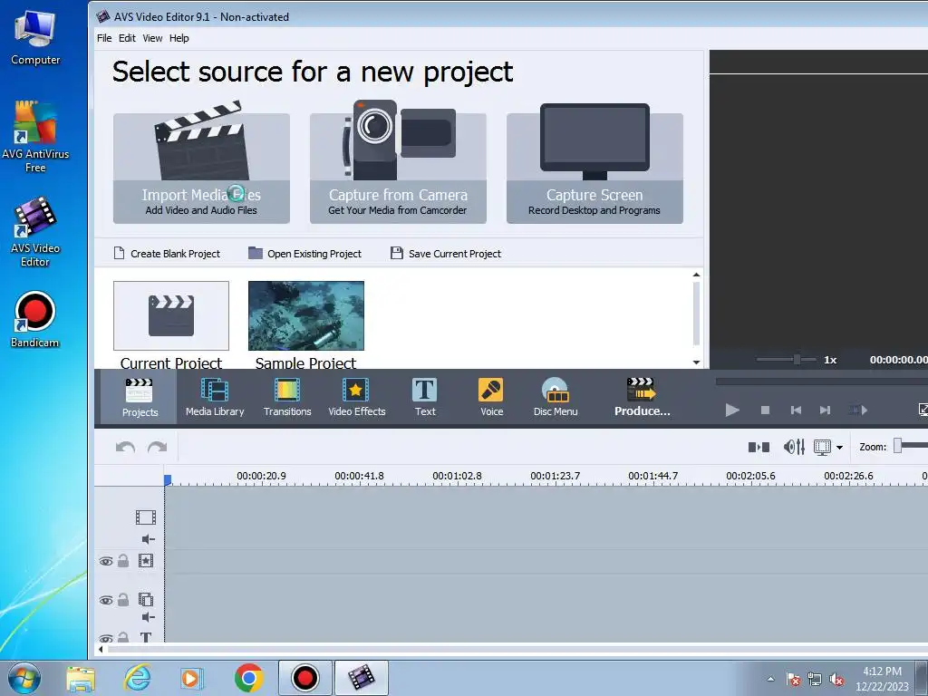The width and height of the screenshot is (928, 696).
Task: Open Internet Explorer from taskbar
Action: pyautogui.click(x=138, y=678)
